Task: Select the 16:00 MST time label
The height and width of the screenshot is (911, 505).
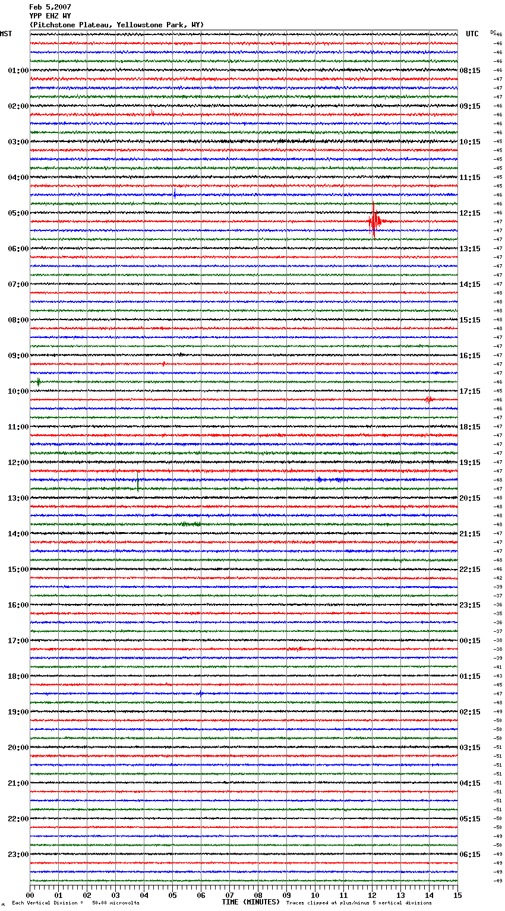Action: tap(18, 605)
